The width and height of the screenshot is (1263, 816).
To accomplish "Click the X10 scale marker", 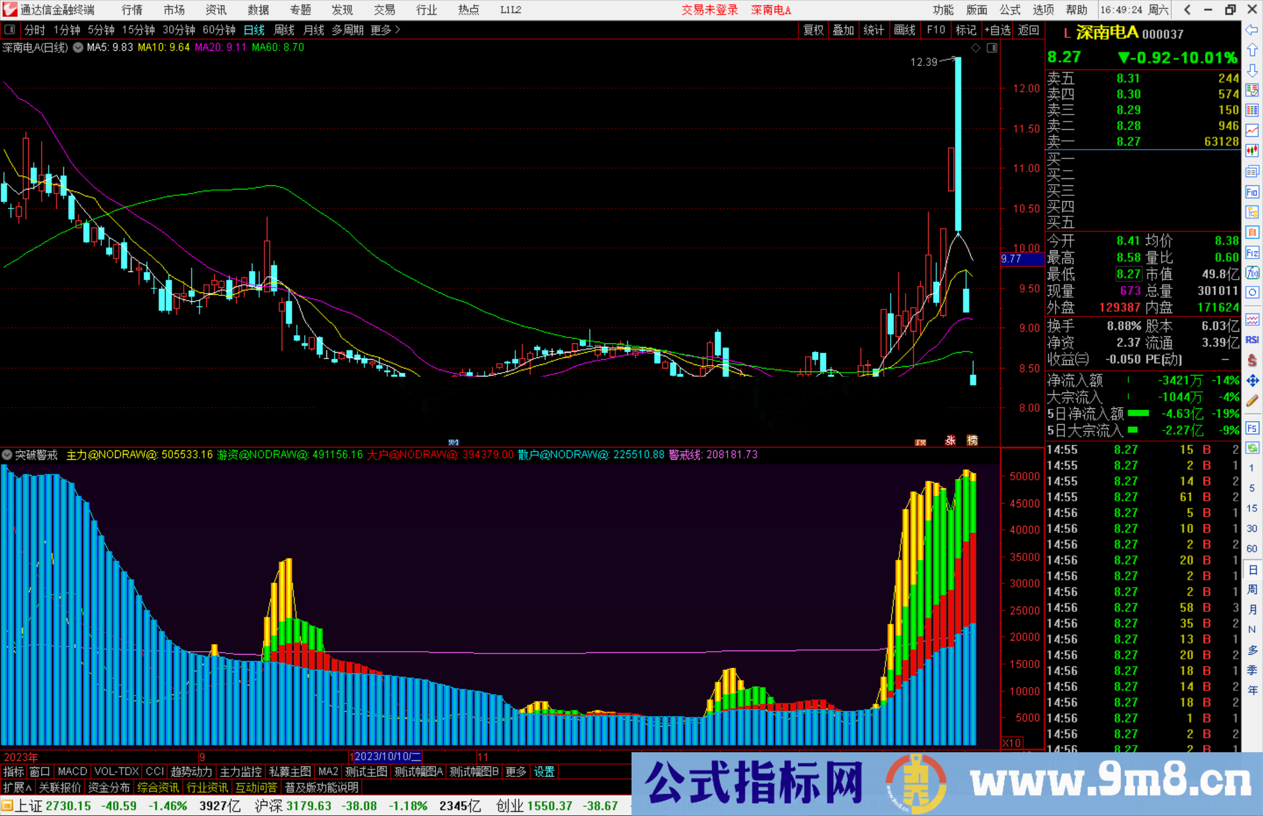I will [1012, 743].
